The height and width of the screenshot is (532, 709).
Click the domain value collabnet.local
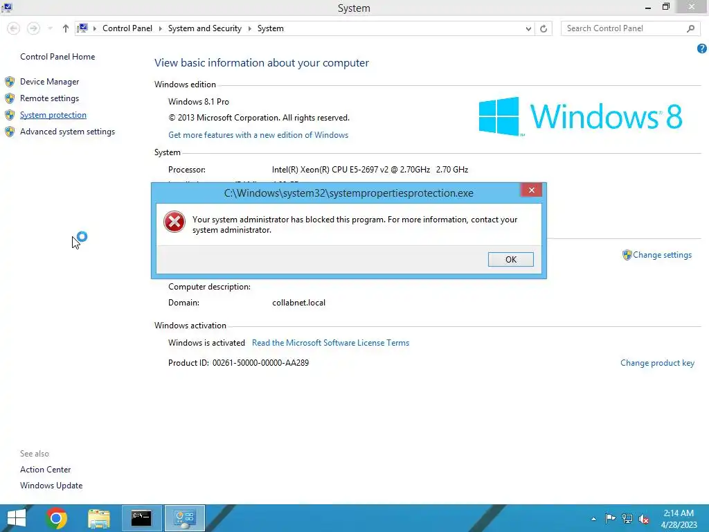coord(298,303)
